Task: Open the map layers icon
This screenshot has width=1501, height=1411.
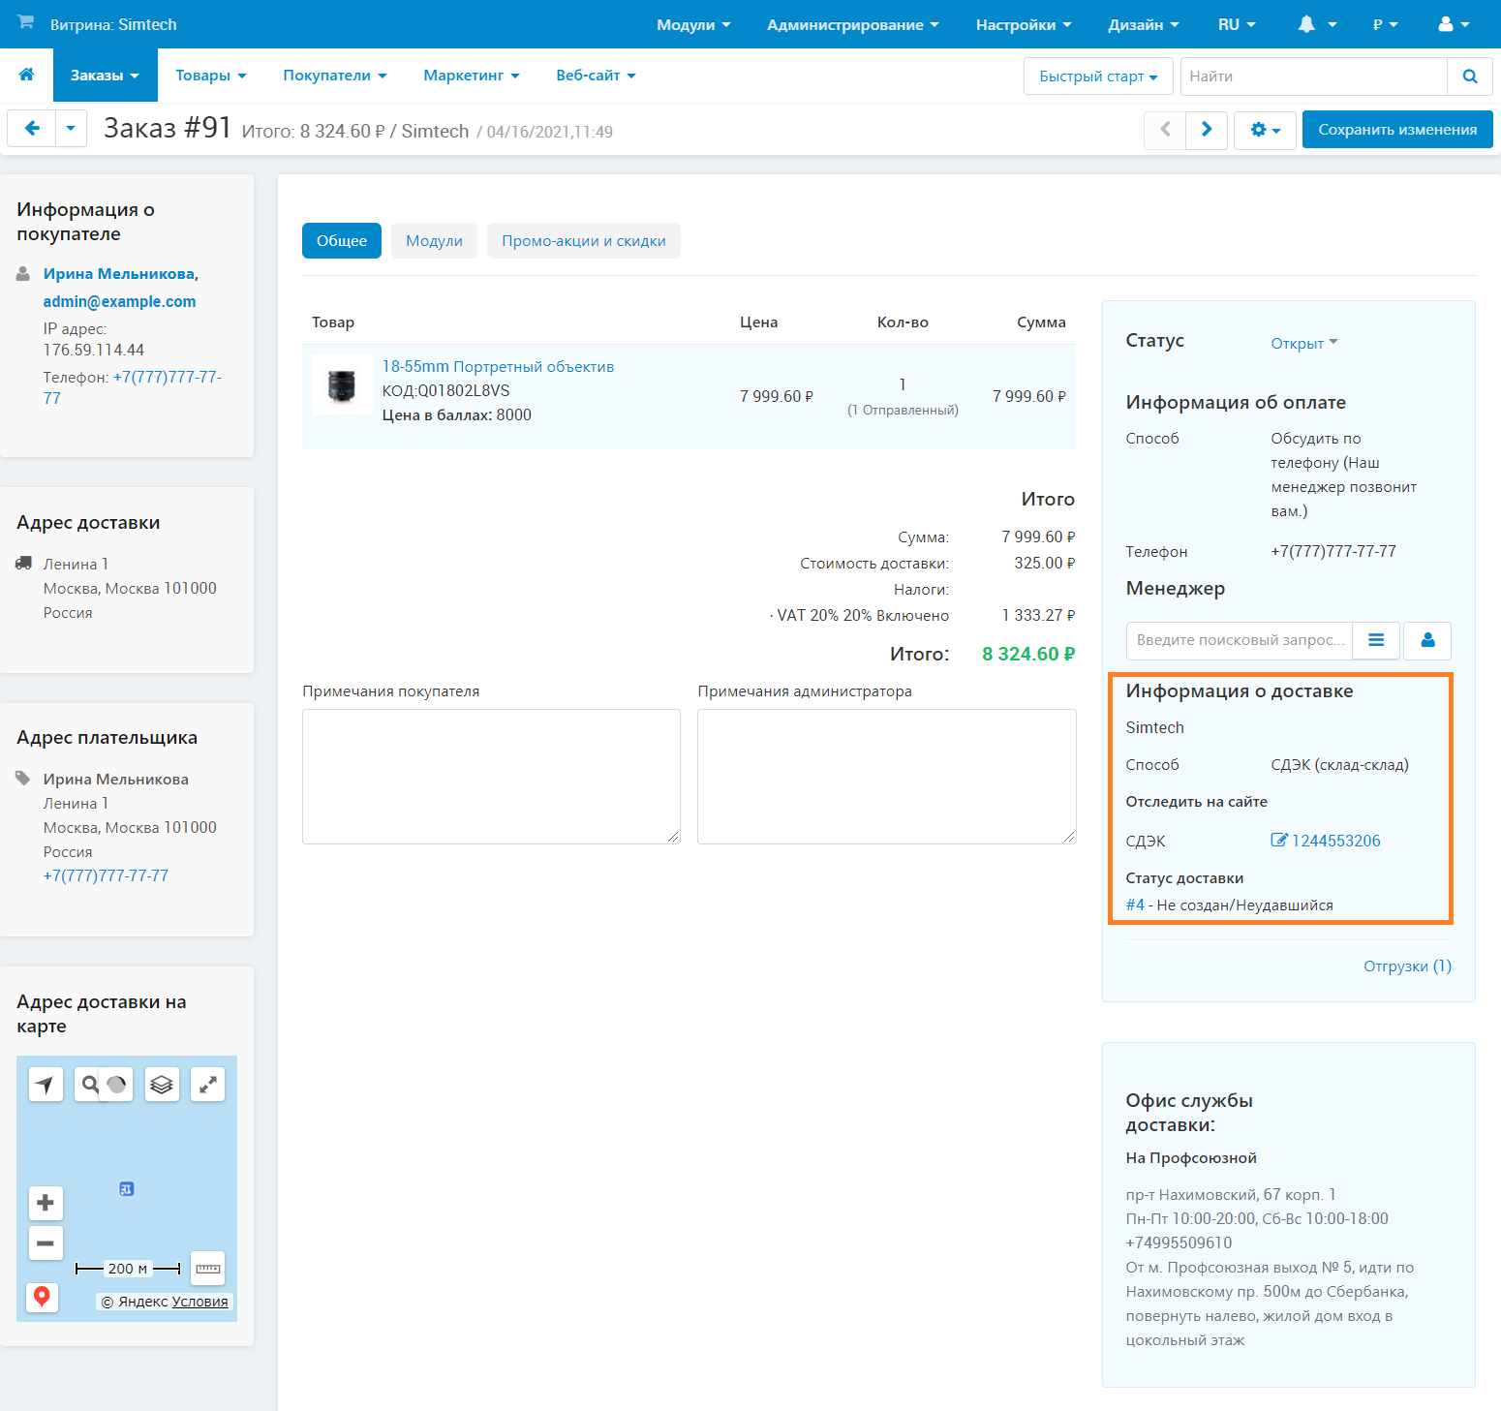Action: [x=162, y=1085]
